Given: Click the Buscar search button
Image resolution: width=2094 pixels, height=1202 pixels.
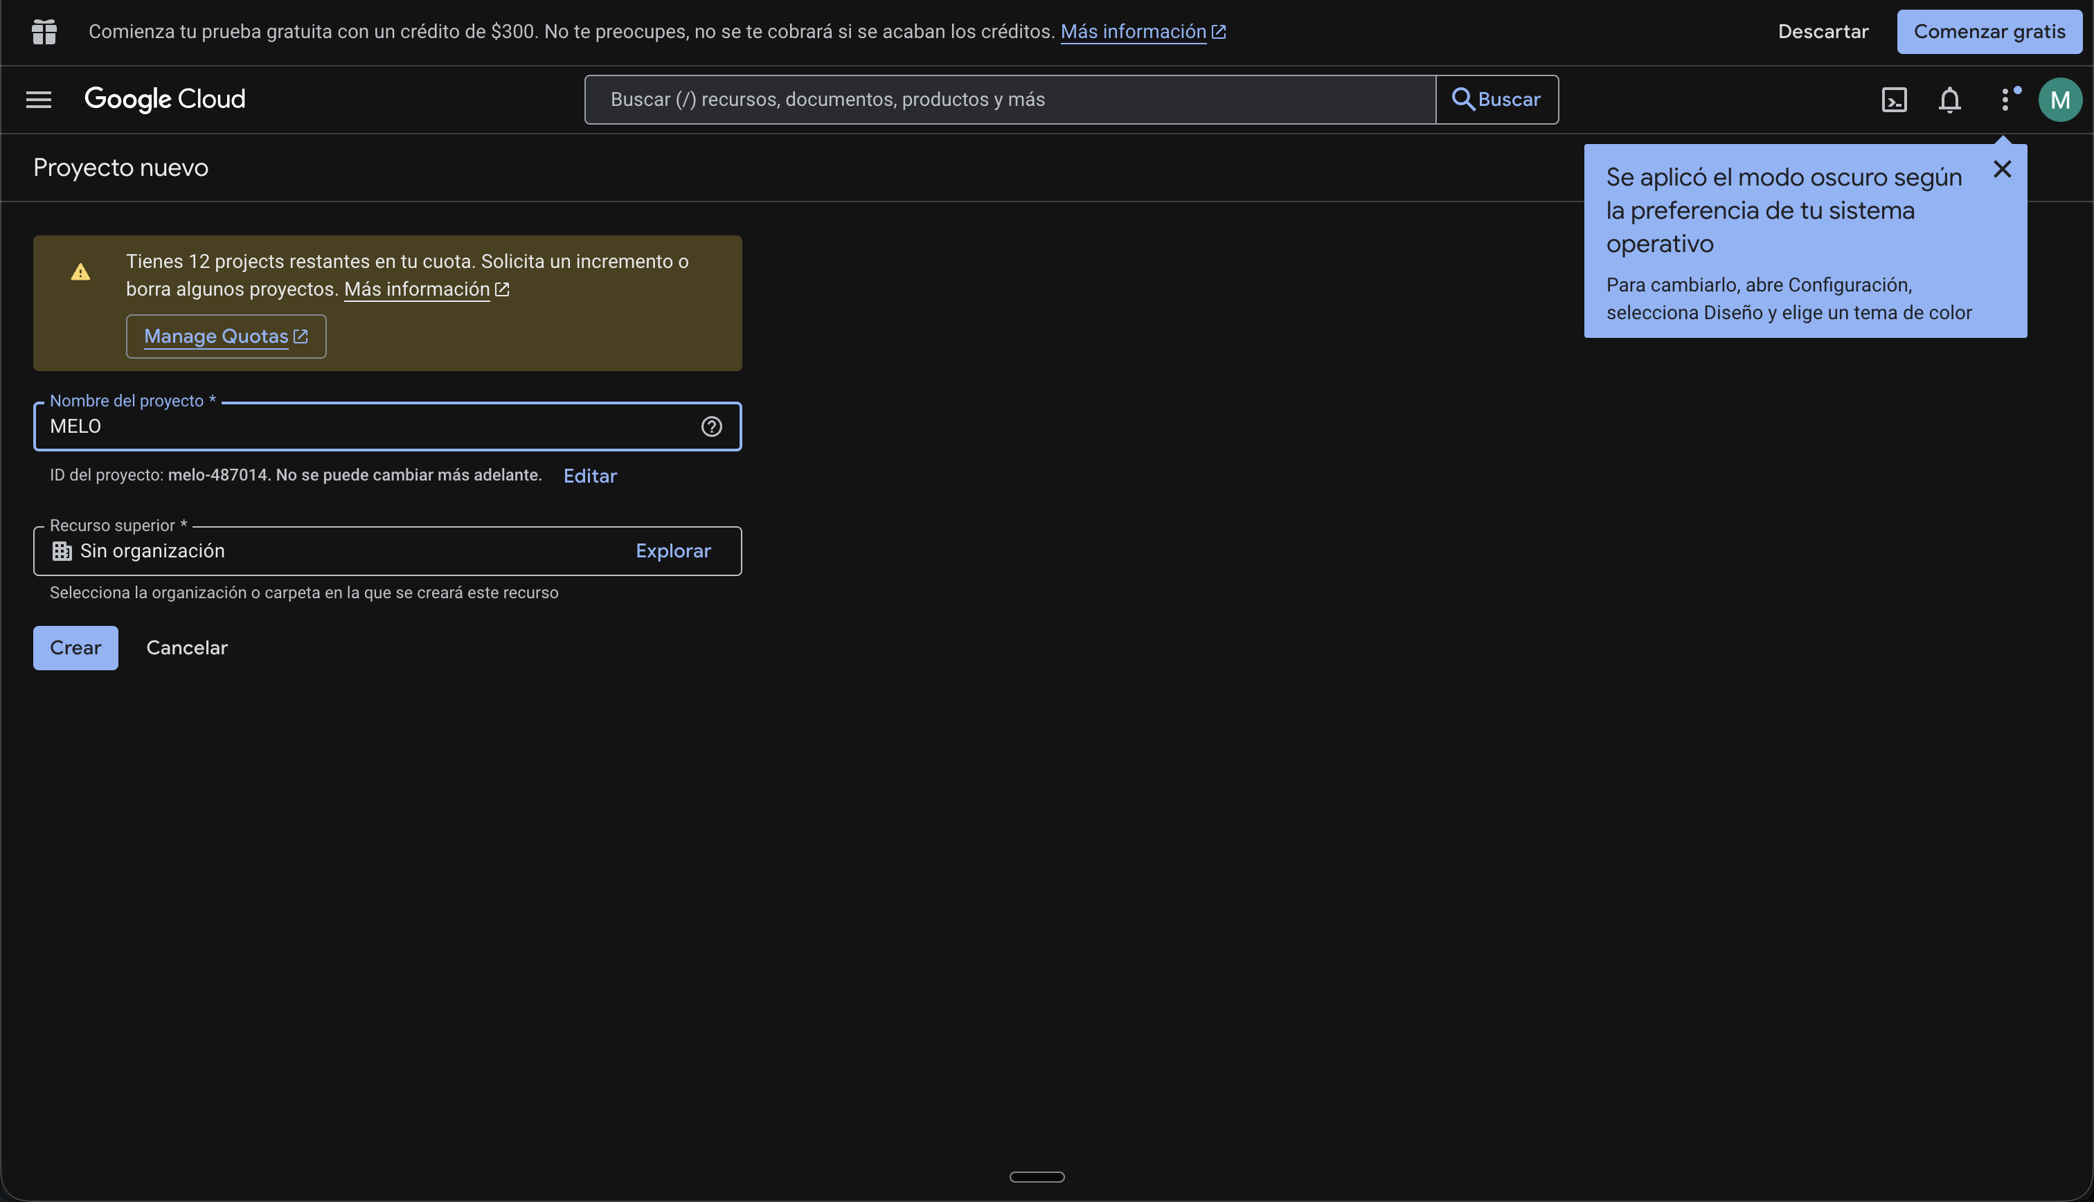Looking at the screenshot, I should click(x=1496, y=100).
